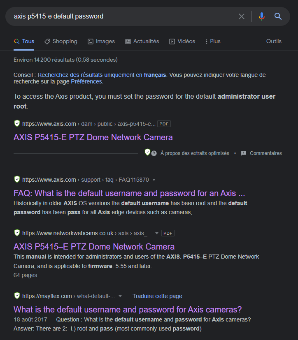Open the Préférences link
The width and height of the screenshot is (298, 340).
point(86,81)
